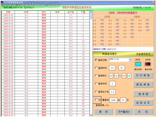
Task: Click the 查询 button
Action: click(x=103, y=112)
